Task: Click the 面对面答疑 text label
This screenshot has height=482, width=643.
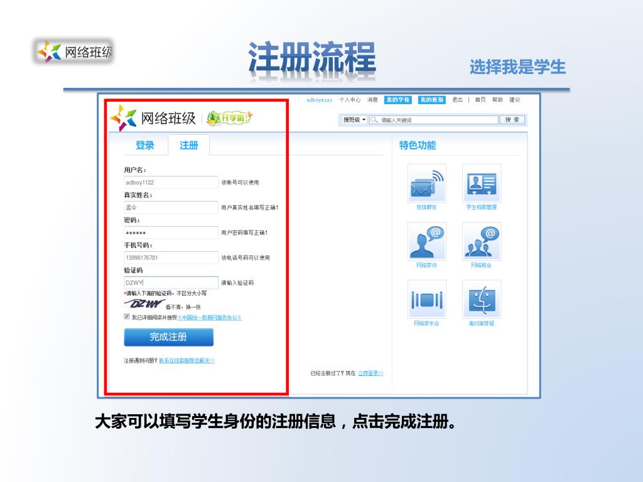Action: coord(482,323)
